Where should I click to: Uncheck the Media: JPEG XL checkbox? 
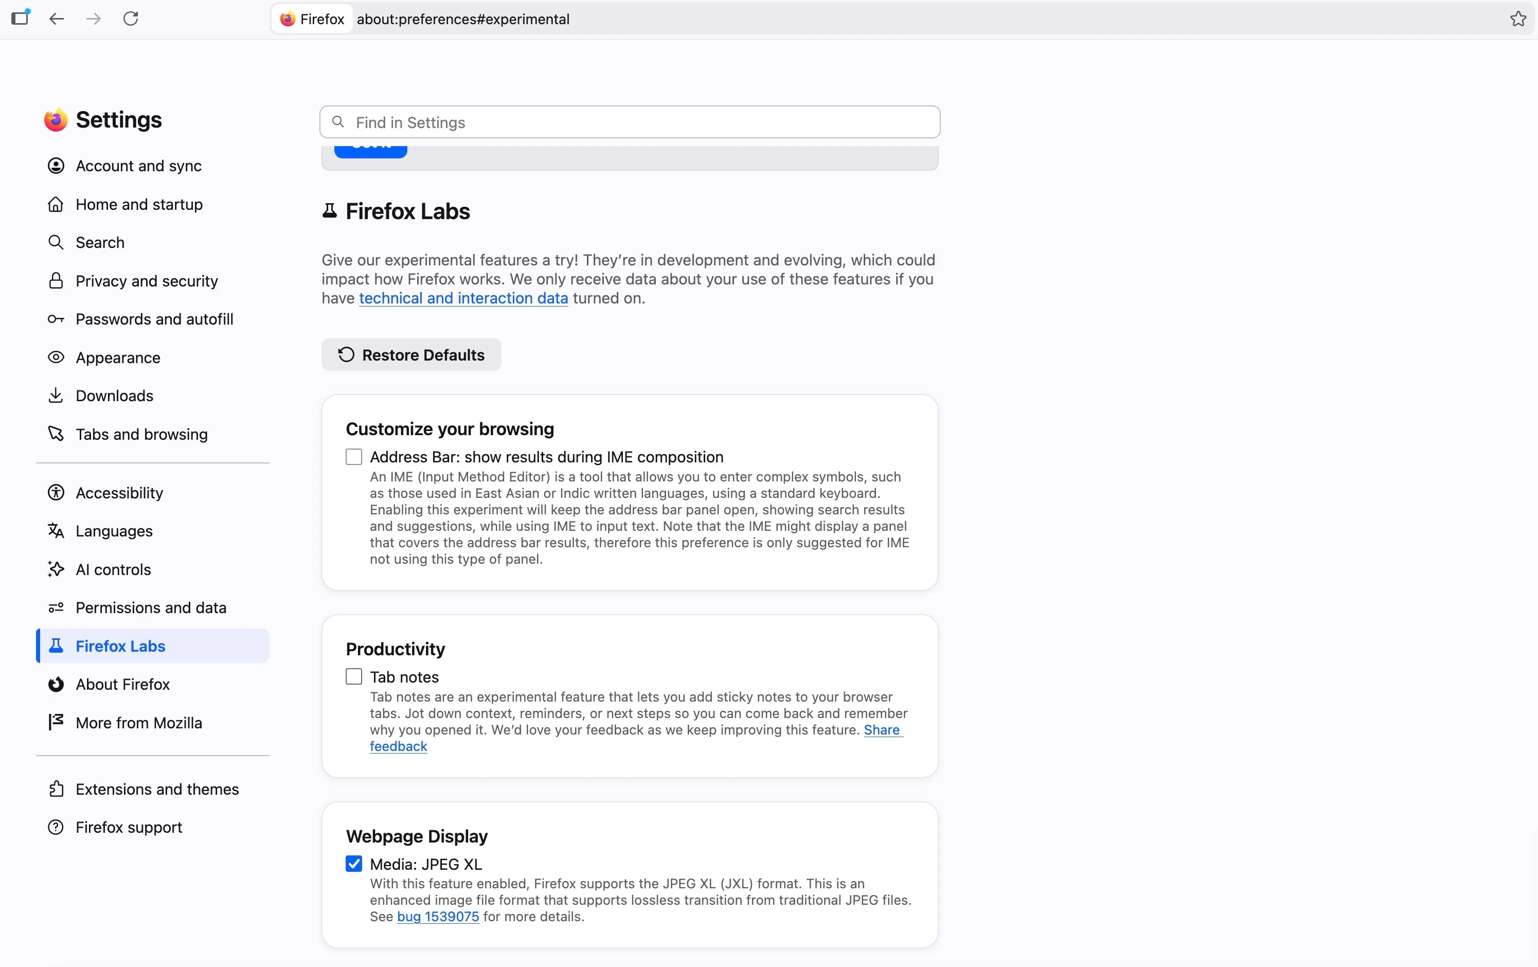pos(354,864)
